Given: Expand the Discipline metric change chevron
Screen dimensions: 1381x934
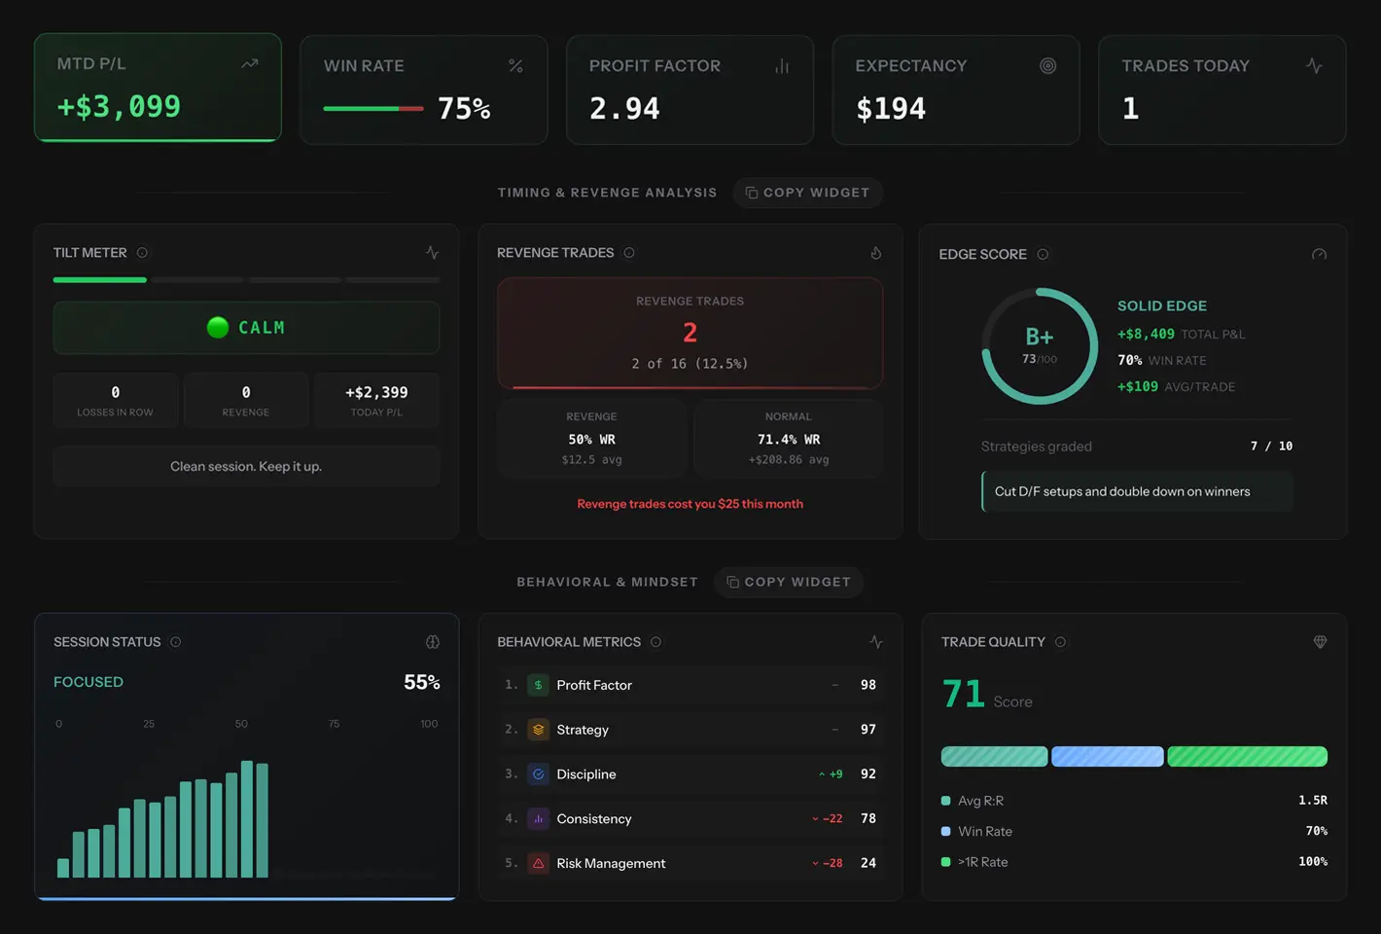Looking at the screenshot, I should (x=821, y=773).
